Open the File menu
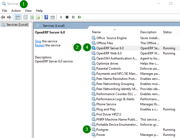 (x=5, y=11)
